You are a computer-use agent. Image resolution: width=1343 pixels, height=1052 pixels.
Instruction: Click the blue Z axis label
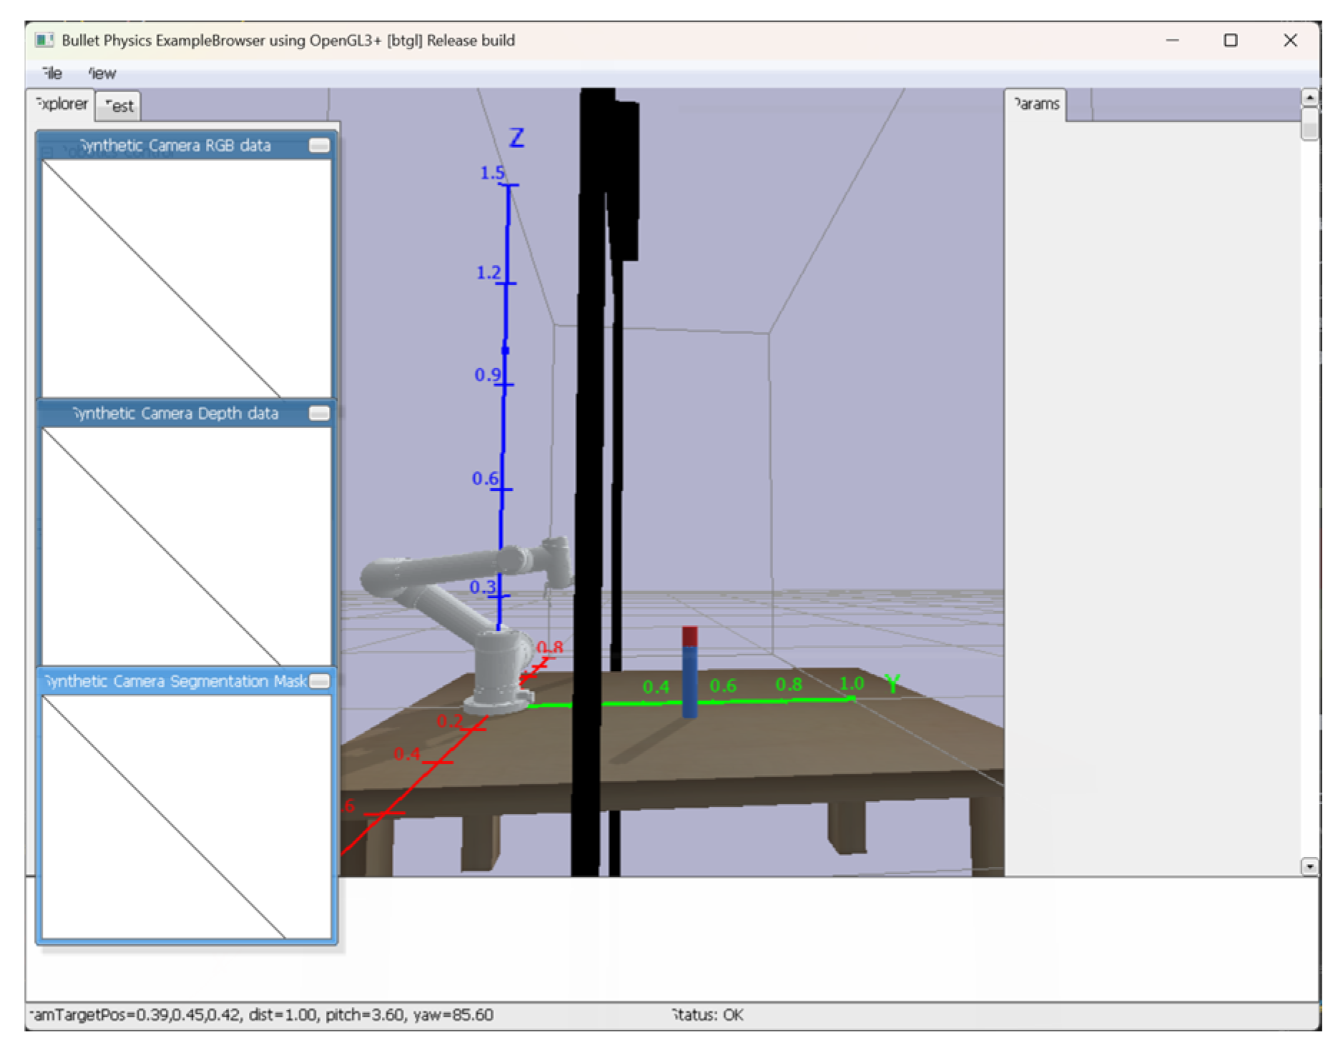click(516, 137)
